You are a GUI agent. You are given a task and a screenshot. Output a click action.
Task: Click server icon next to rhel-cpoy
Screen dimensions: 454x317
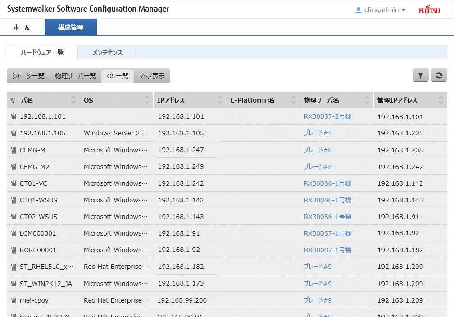(14, 300)
